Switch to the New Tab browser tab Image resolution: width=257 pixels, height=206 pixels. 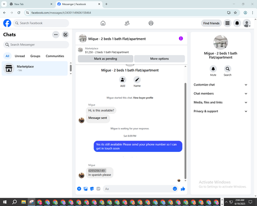pyautogui.click(x=31, y=4)
